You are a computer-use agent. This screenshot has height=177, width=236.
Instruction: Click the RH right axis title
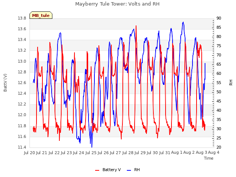(231, 83)
